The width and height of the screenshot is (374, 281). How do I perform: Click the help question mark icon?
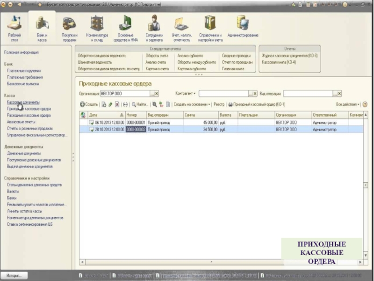click(365, 104)
